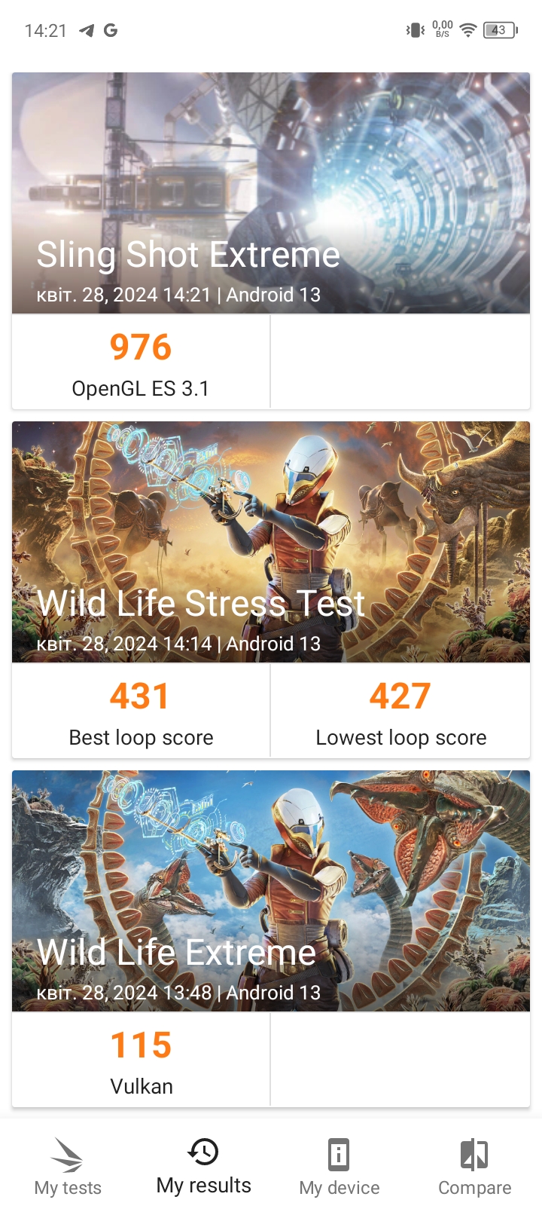Tap the My results history icon
542x1215 pixels.
click(203, 1152)
